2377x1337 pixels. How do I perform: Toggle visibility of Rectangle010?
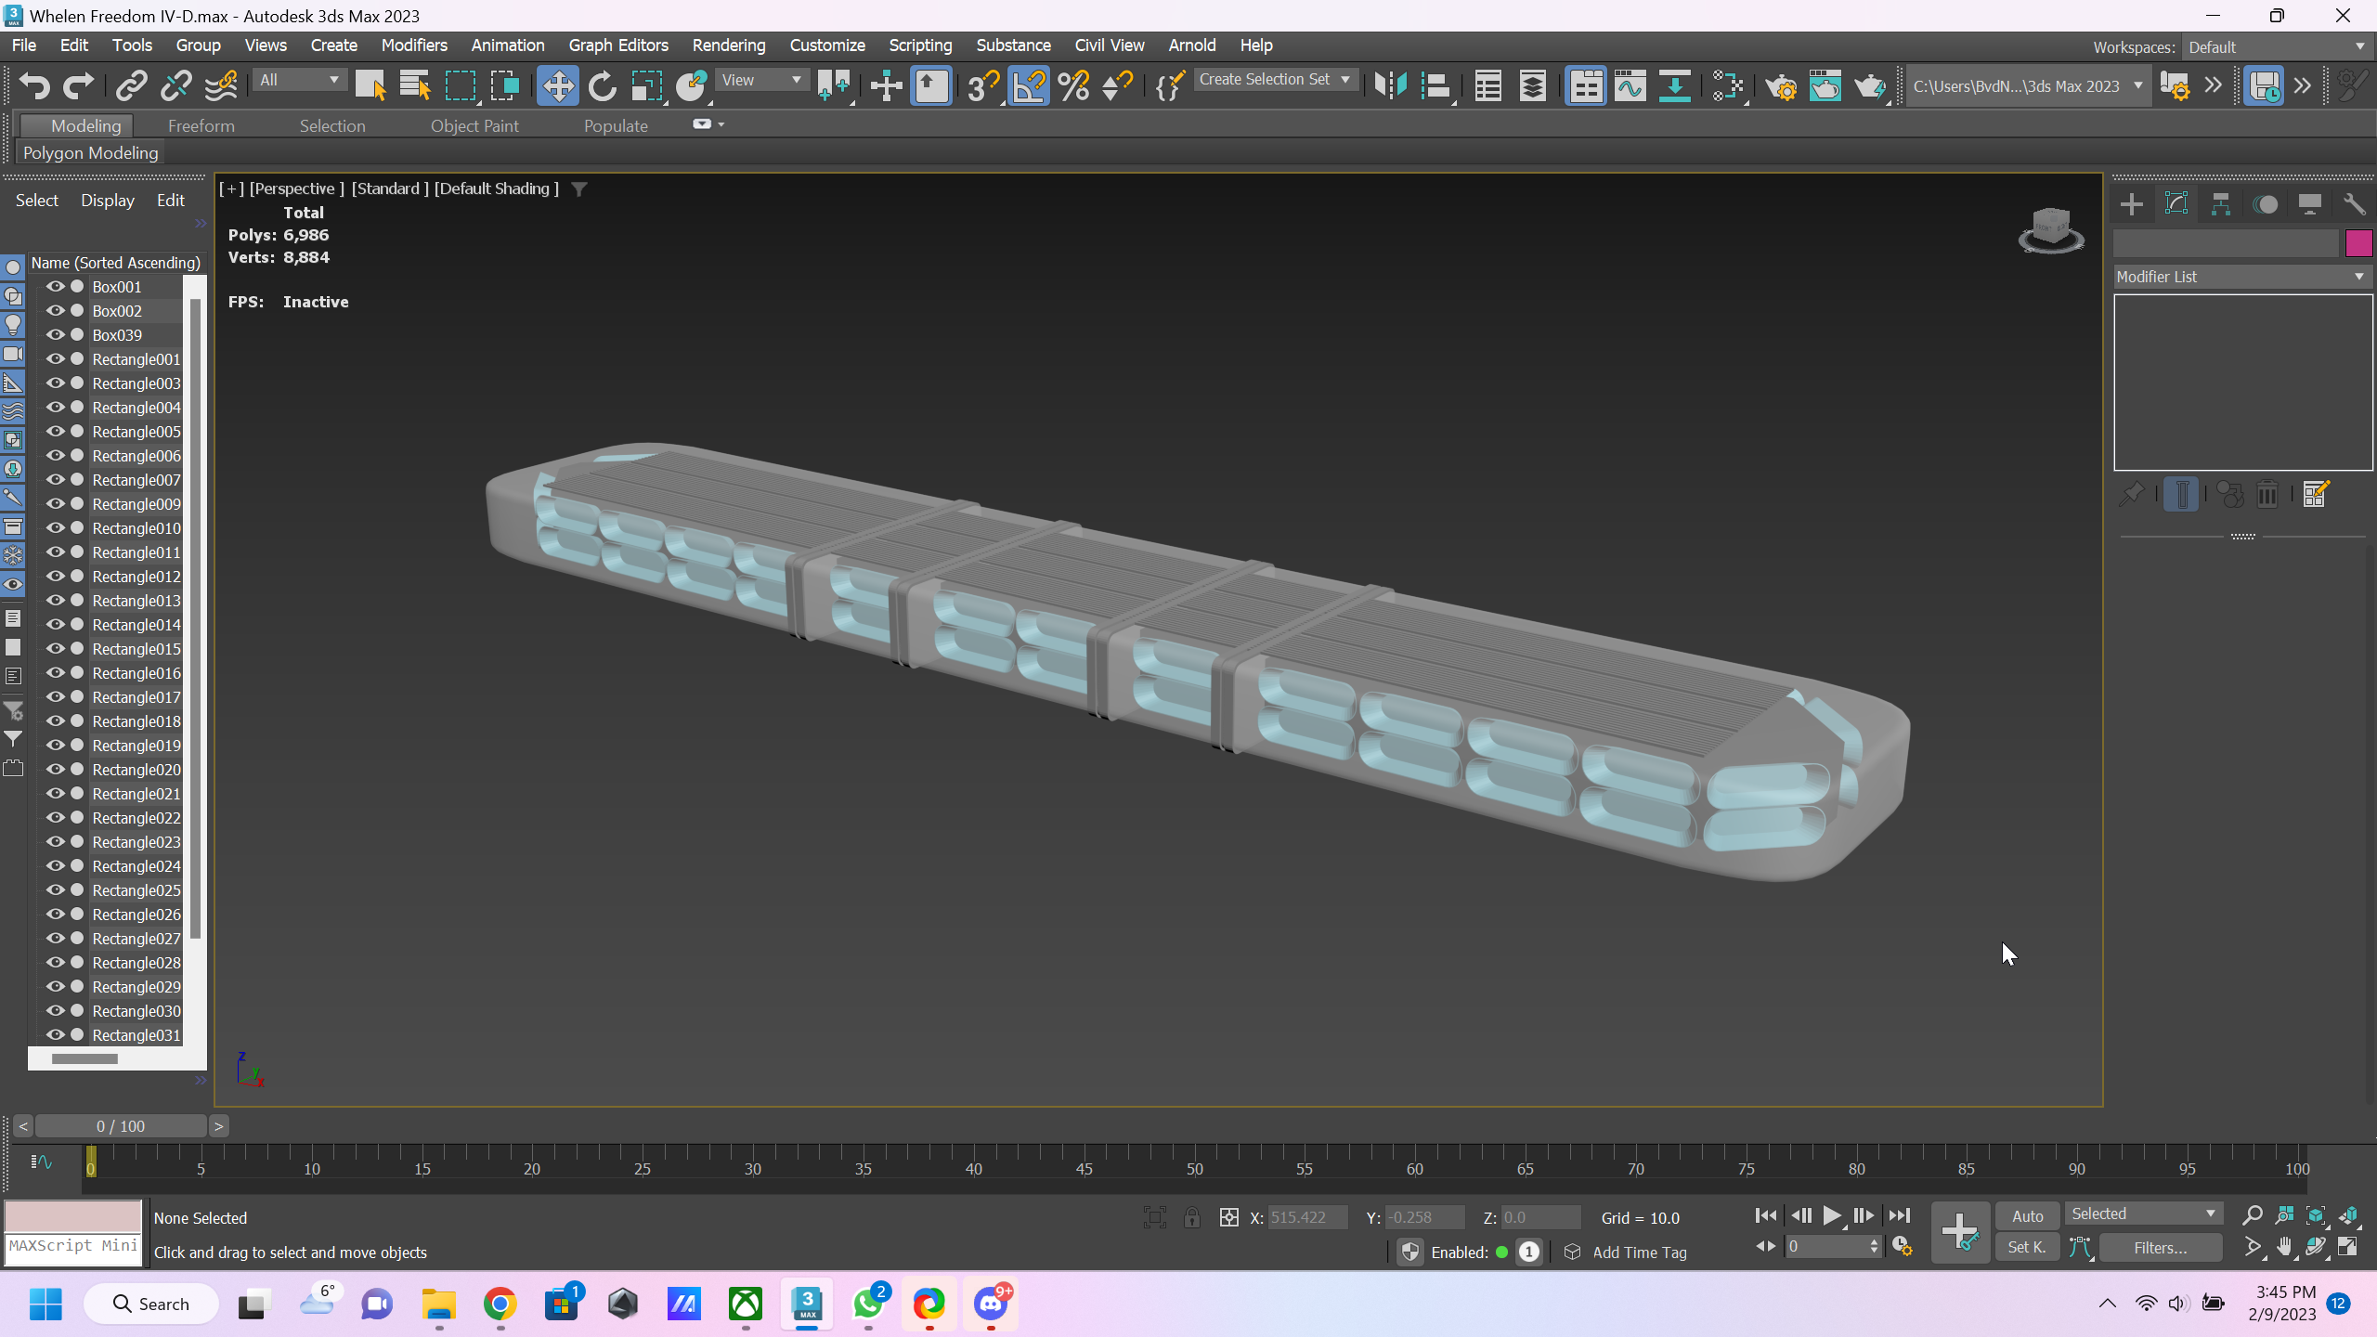pos(55,528)
